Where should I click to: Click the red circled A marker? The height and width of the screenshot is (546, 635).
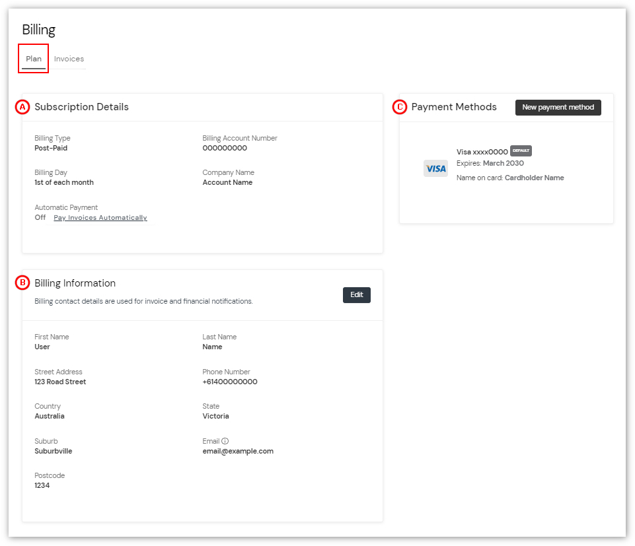pos(22,107)
